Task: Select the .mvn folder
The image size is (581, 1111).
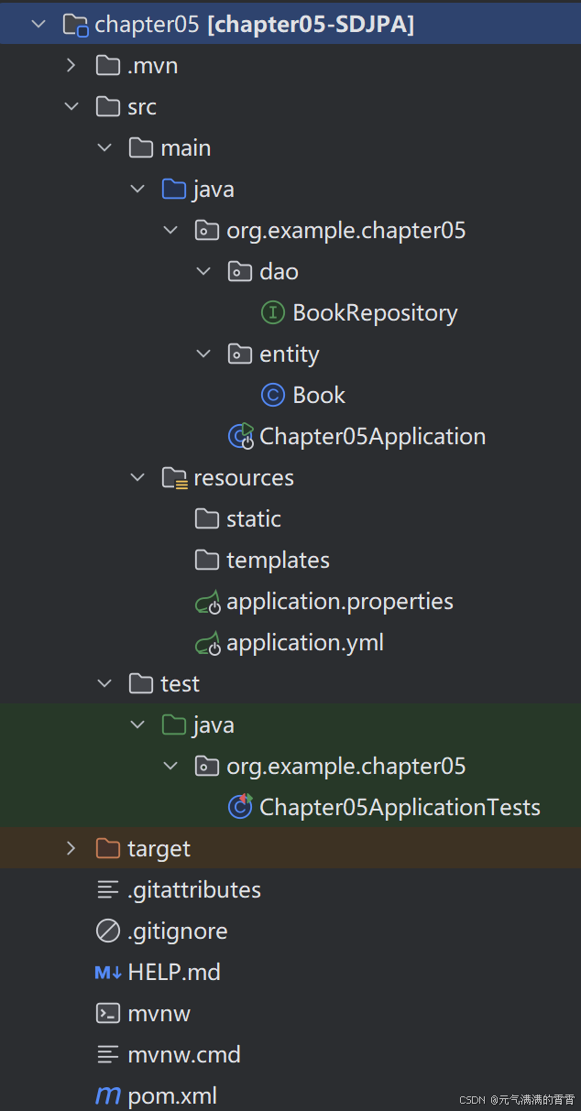Action: 147,65
